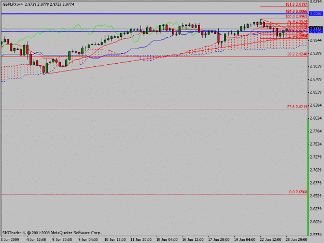
Task: Click the 2.9289 price axis value
Action: (316, 53)
